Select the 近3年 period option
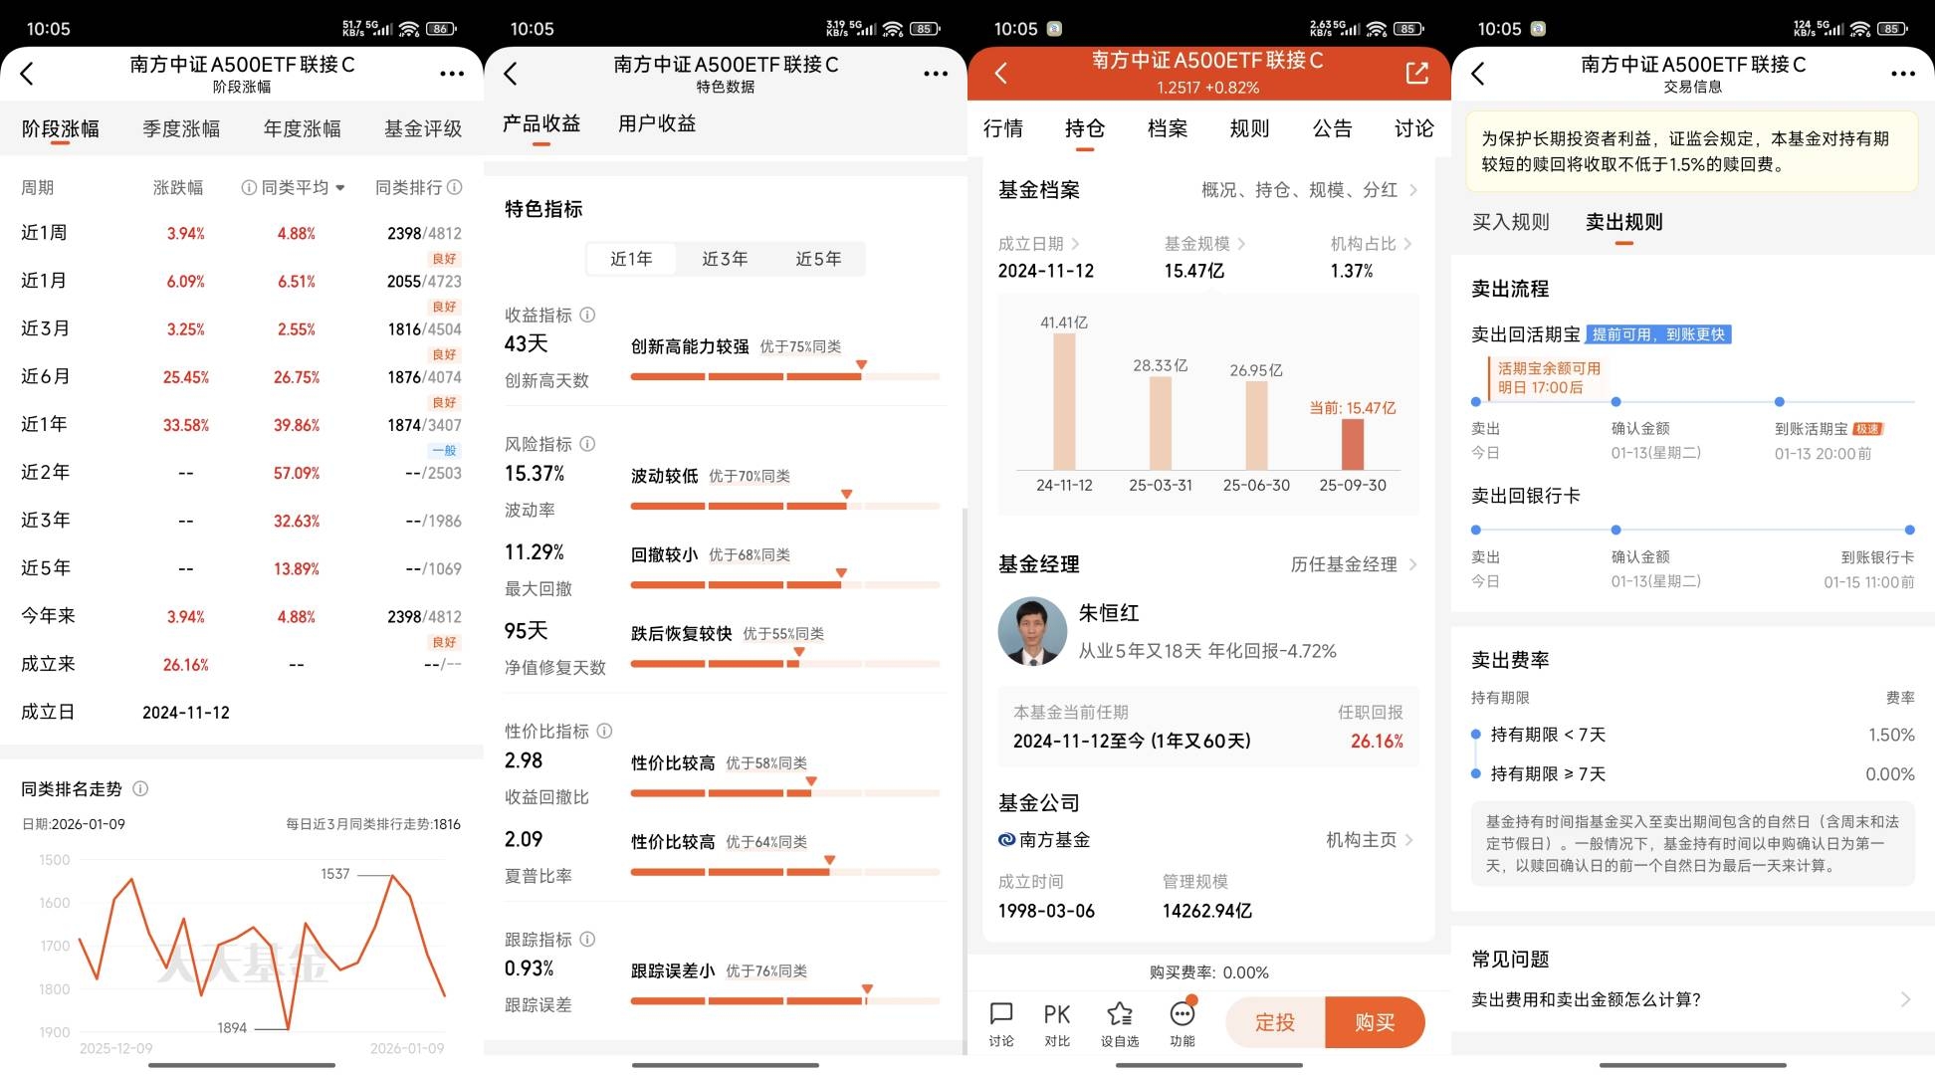 pyautogui.click(x=724, y=259)
